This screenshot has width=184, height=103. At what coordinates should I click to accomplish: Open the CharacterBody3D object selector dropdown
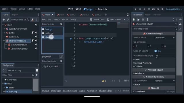[x=155, y=24]
